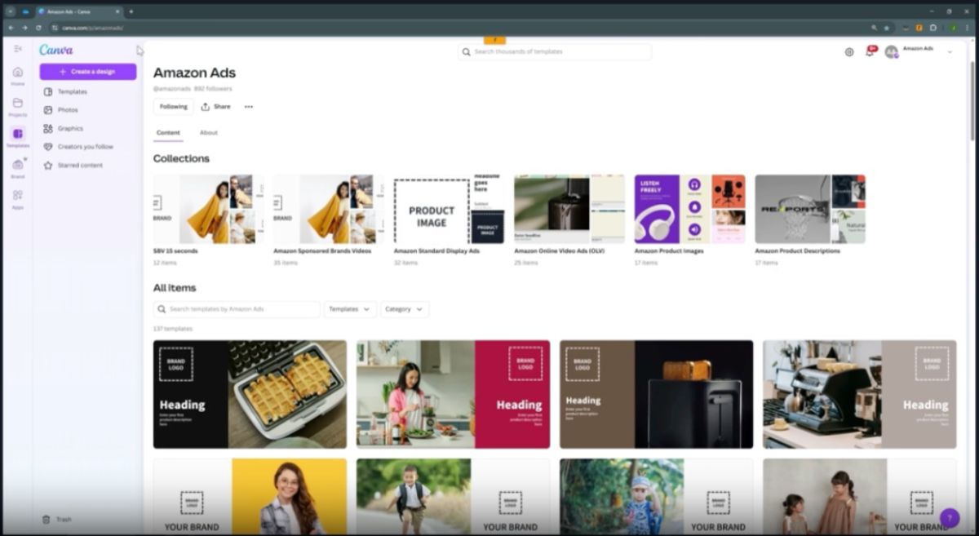Expand the Category filter dropdown
The height and width of the screenshot is (536, 979).
(x=404, y=309)
